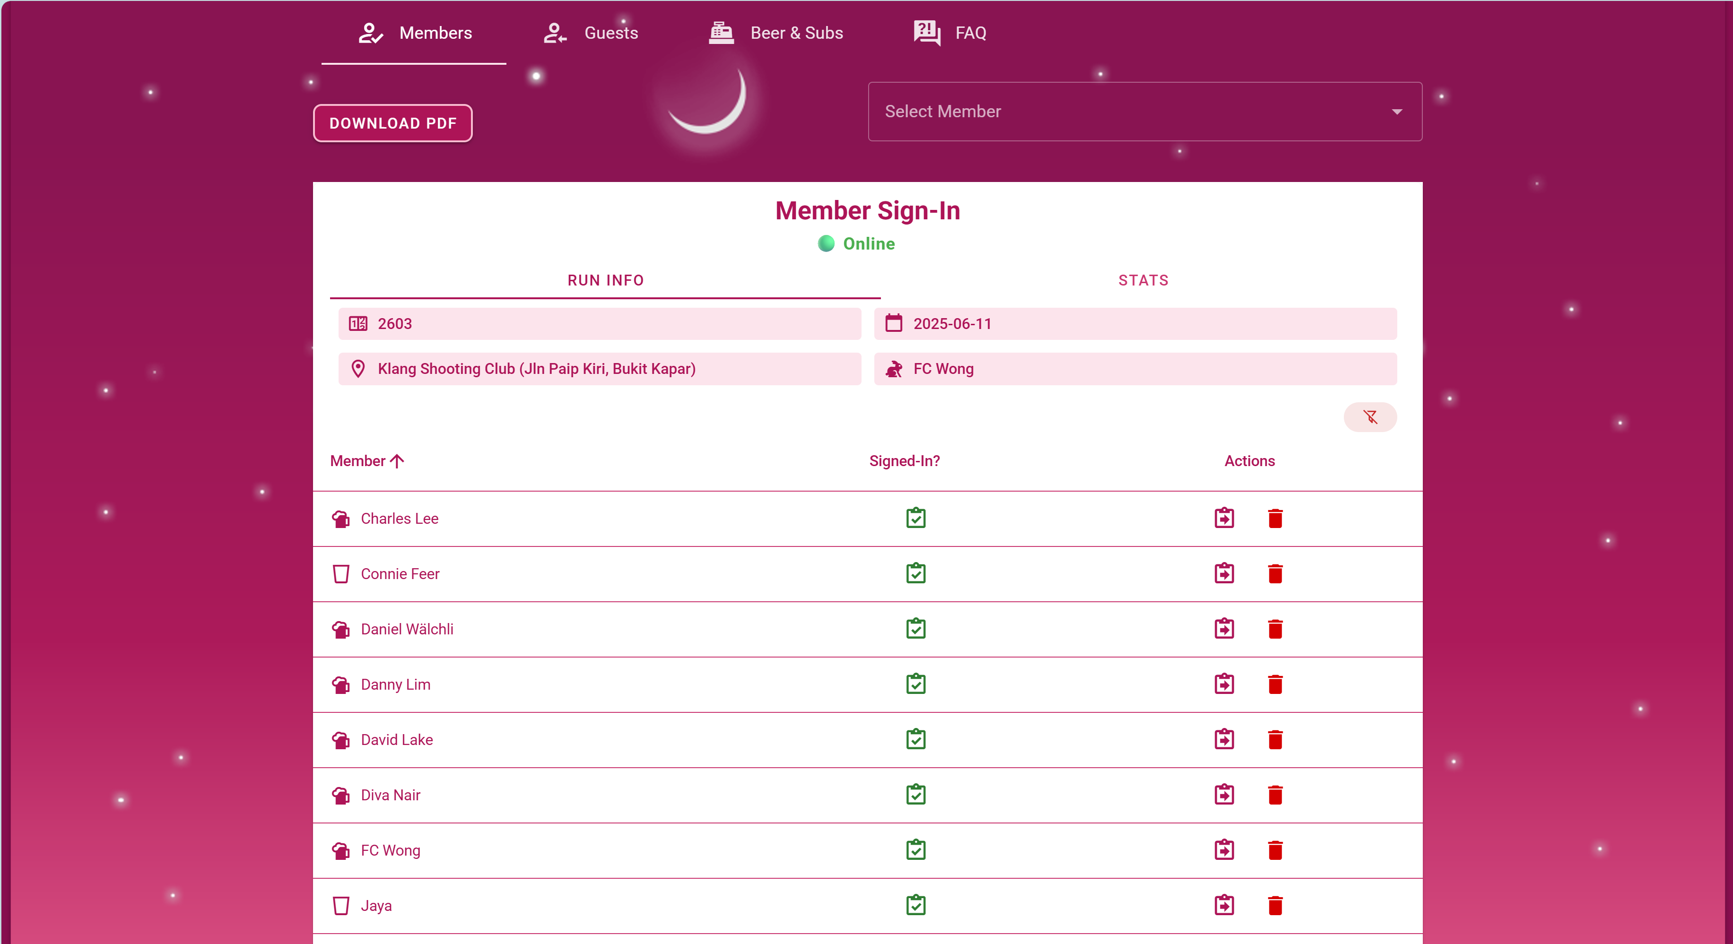Open the FAQ page

click(950, 33)
